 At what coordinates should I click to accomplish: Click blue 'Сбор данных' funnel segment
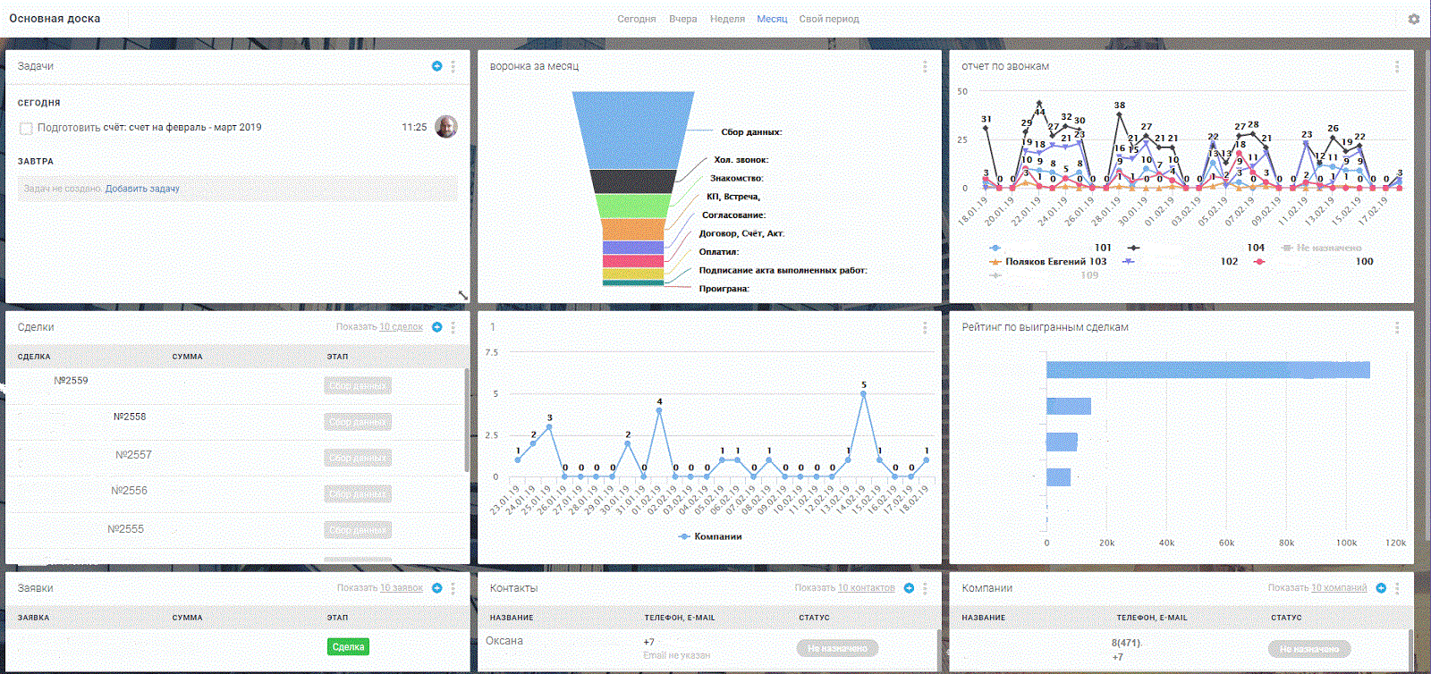633,130
